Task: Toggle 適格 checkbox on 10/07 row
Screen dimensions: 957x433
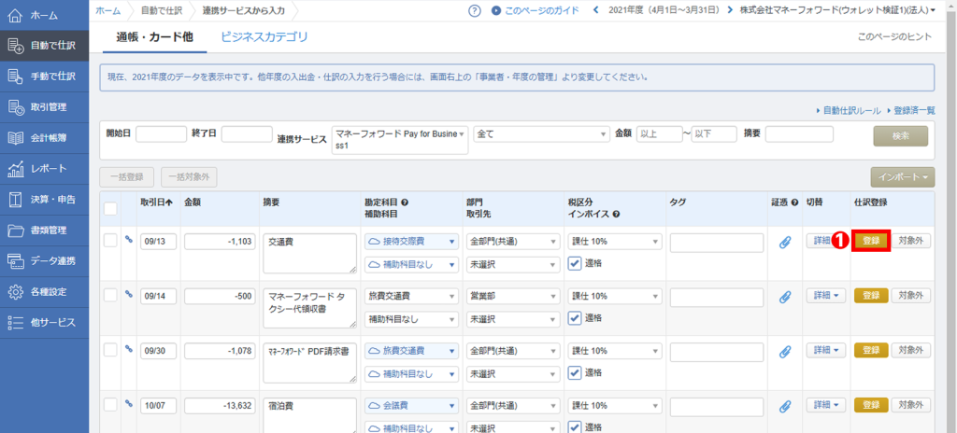Action: 575,426
